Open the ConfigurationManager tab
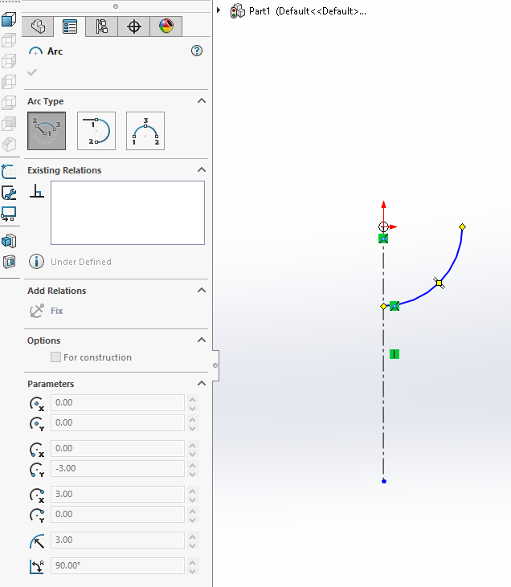 pyautogui.click(x=101, y=26)
